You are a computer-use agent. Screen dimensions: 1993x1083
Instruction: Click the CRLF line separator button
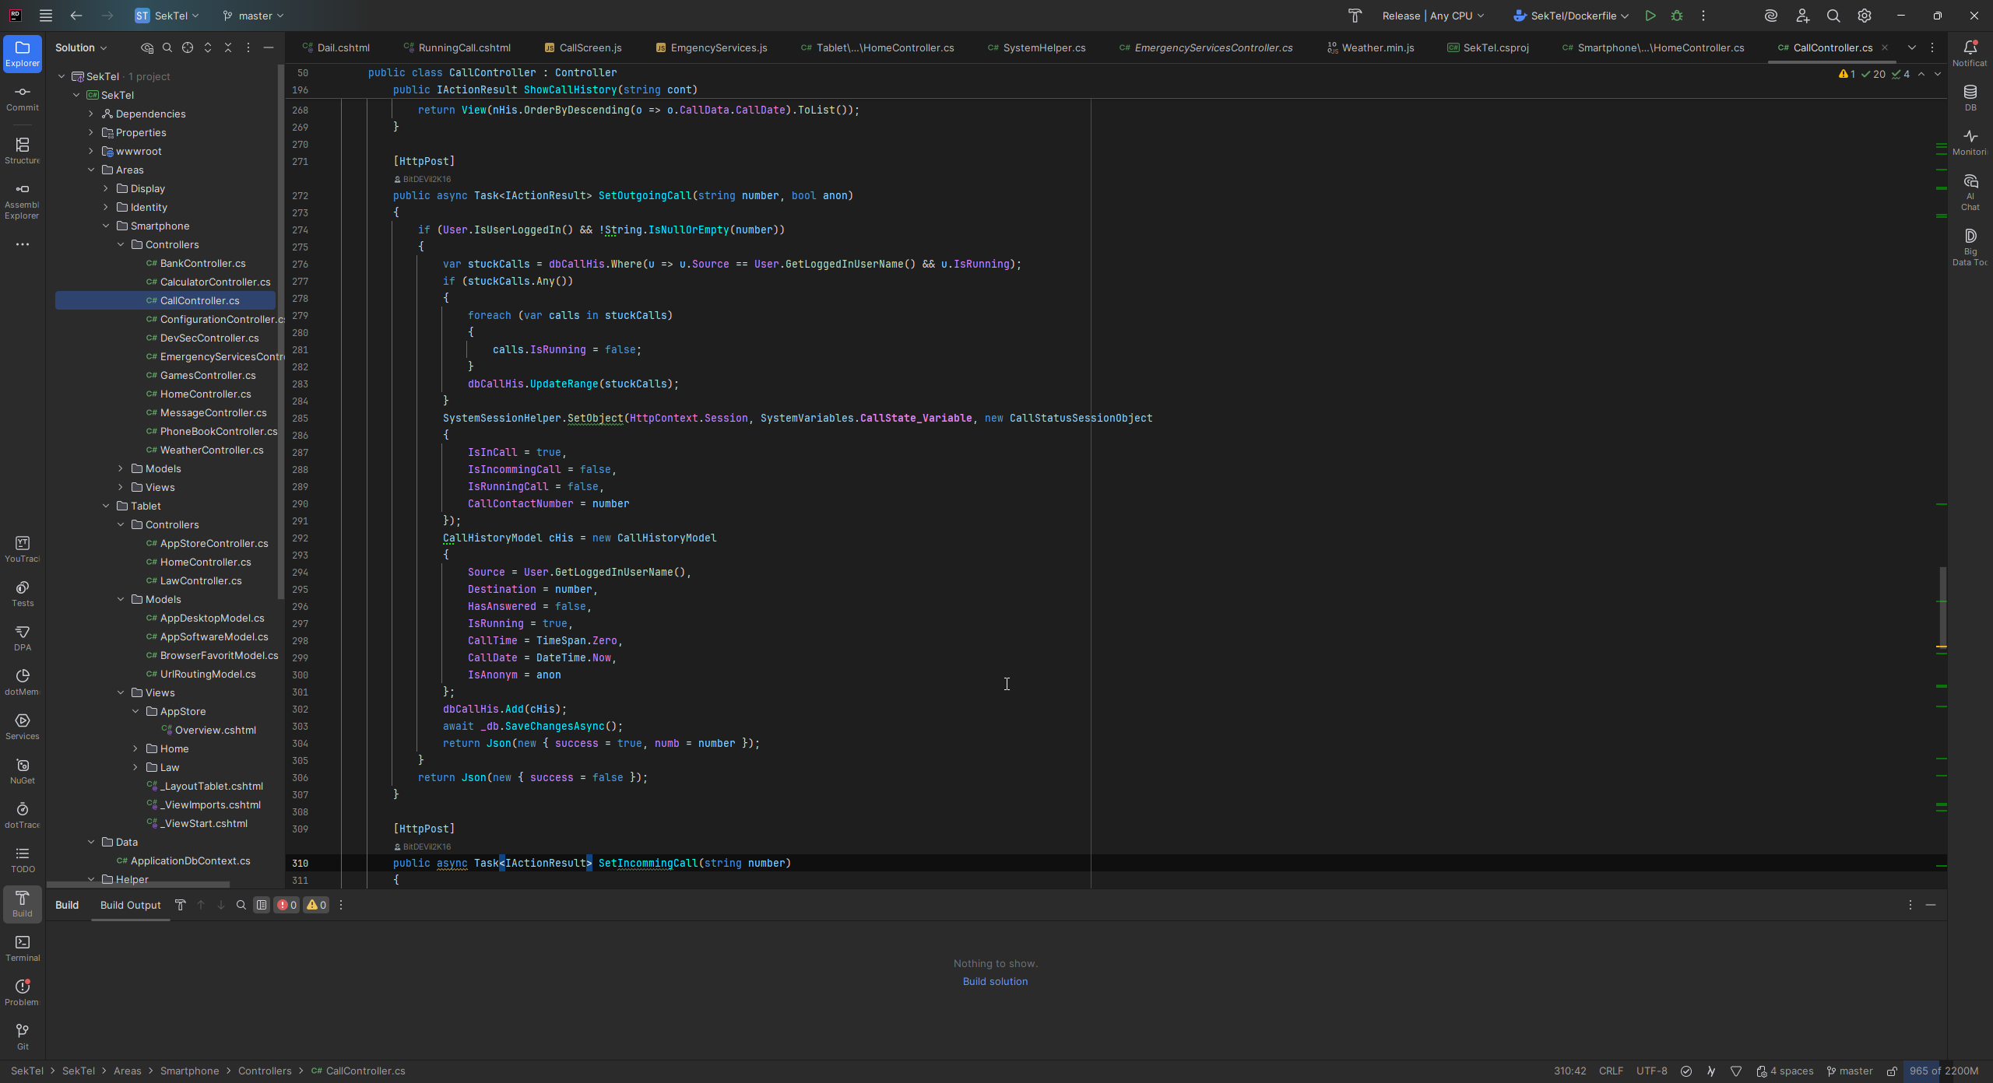(1611, 1071)
